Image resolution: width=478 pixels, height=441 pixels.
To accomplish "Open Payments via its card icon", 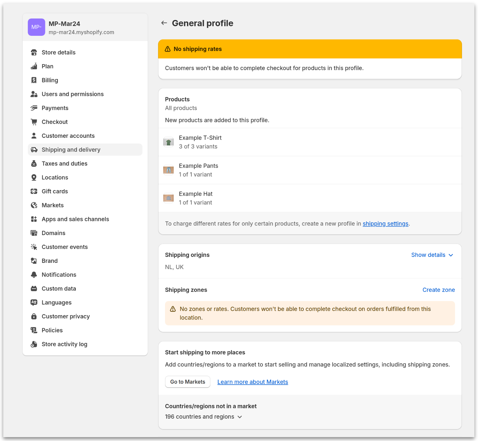I will 34,108.
